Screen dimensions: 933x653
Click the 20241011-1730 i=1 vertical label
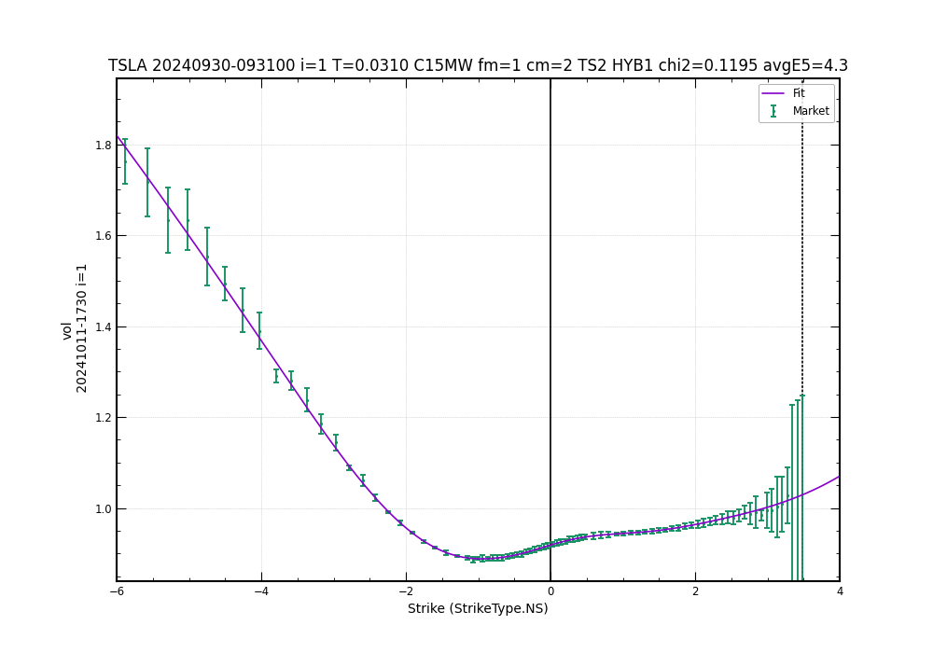[82, 327]
